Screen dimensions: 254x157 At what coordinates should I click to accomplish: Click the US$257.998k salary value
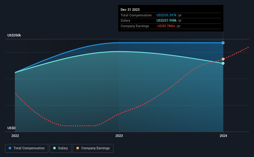pyautogui.click(x=166, y=21)
